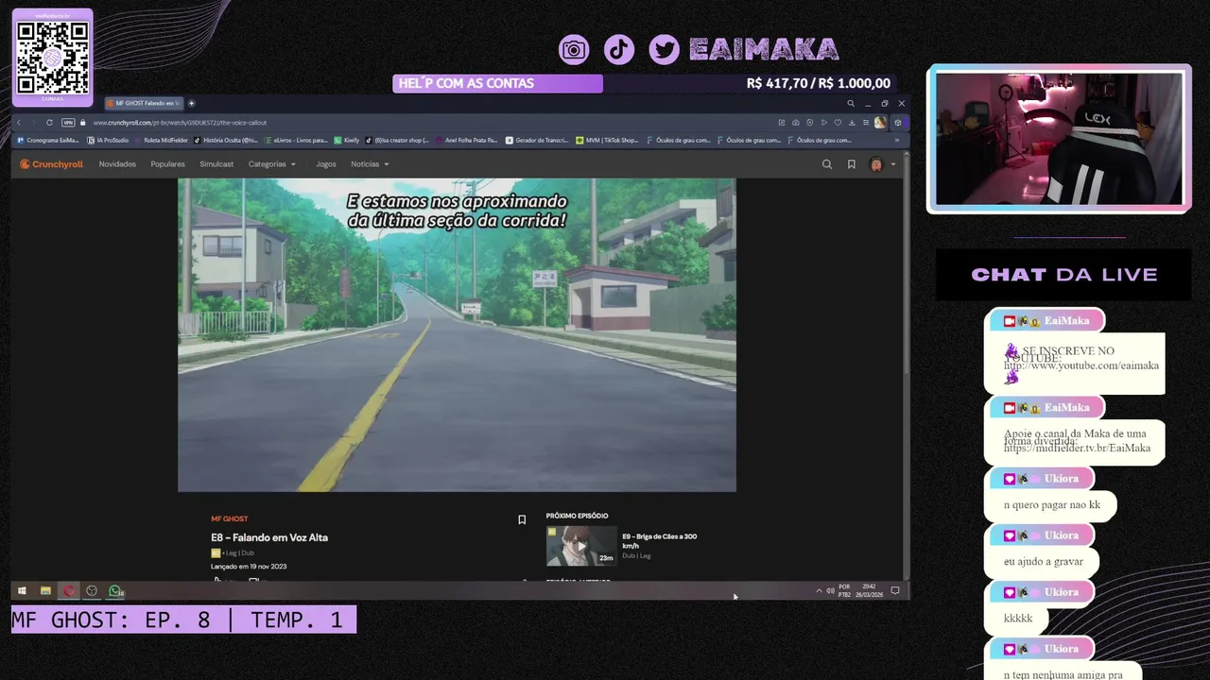The height and width of the screenshot is (680, 1210).
Task: Open the Windows notification center
Action: [x=895, y=590]
